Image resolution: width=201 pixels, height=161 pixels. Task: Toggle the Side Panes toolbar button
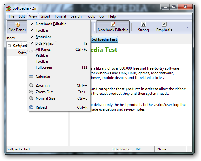click(17, 27)
